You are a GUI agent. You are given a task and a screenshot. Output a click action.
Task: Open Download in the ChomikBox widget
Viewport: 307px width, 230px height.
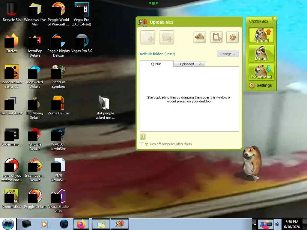coord(261,72)
